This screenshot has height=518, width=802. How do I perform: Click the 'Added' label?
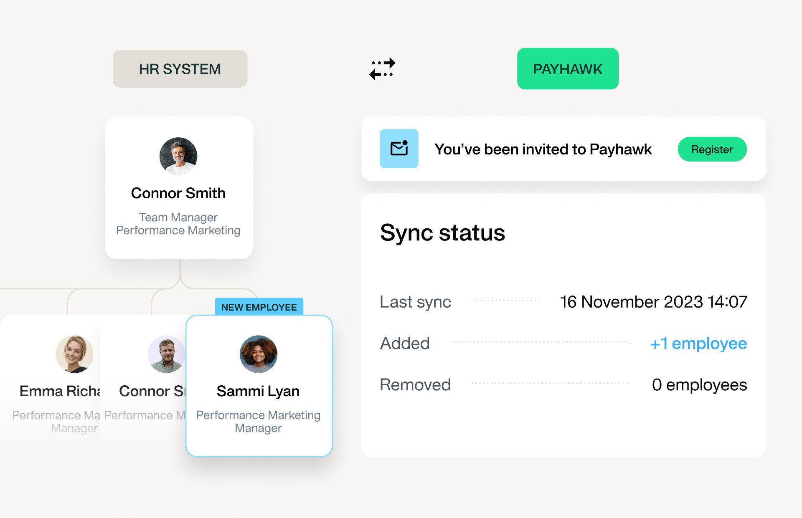[x=405, y=344]
